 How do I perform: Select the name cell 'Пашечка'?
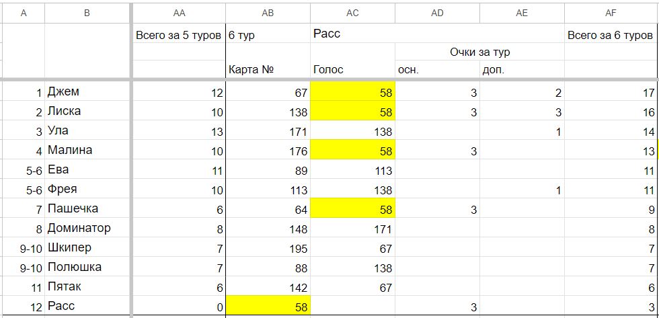tap(87, 208)
